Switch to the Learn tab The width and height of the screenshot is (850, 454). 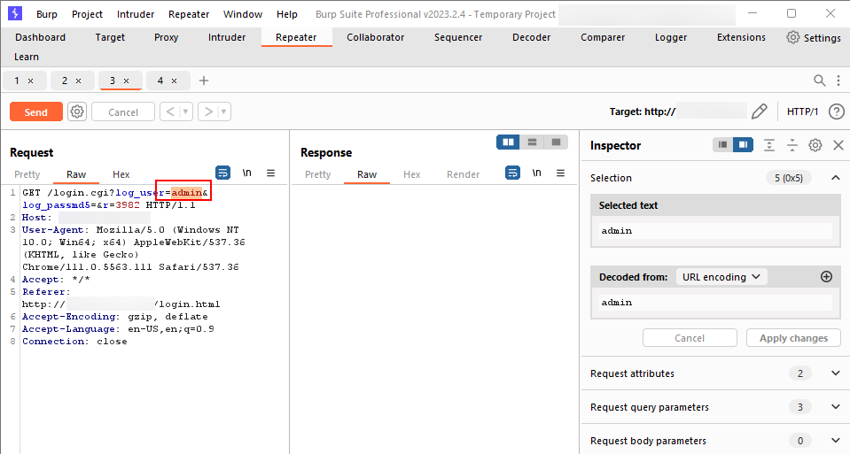[26, 57]
